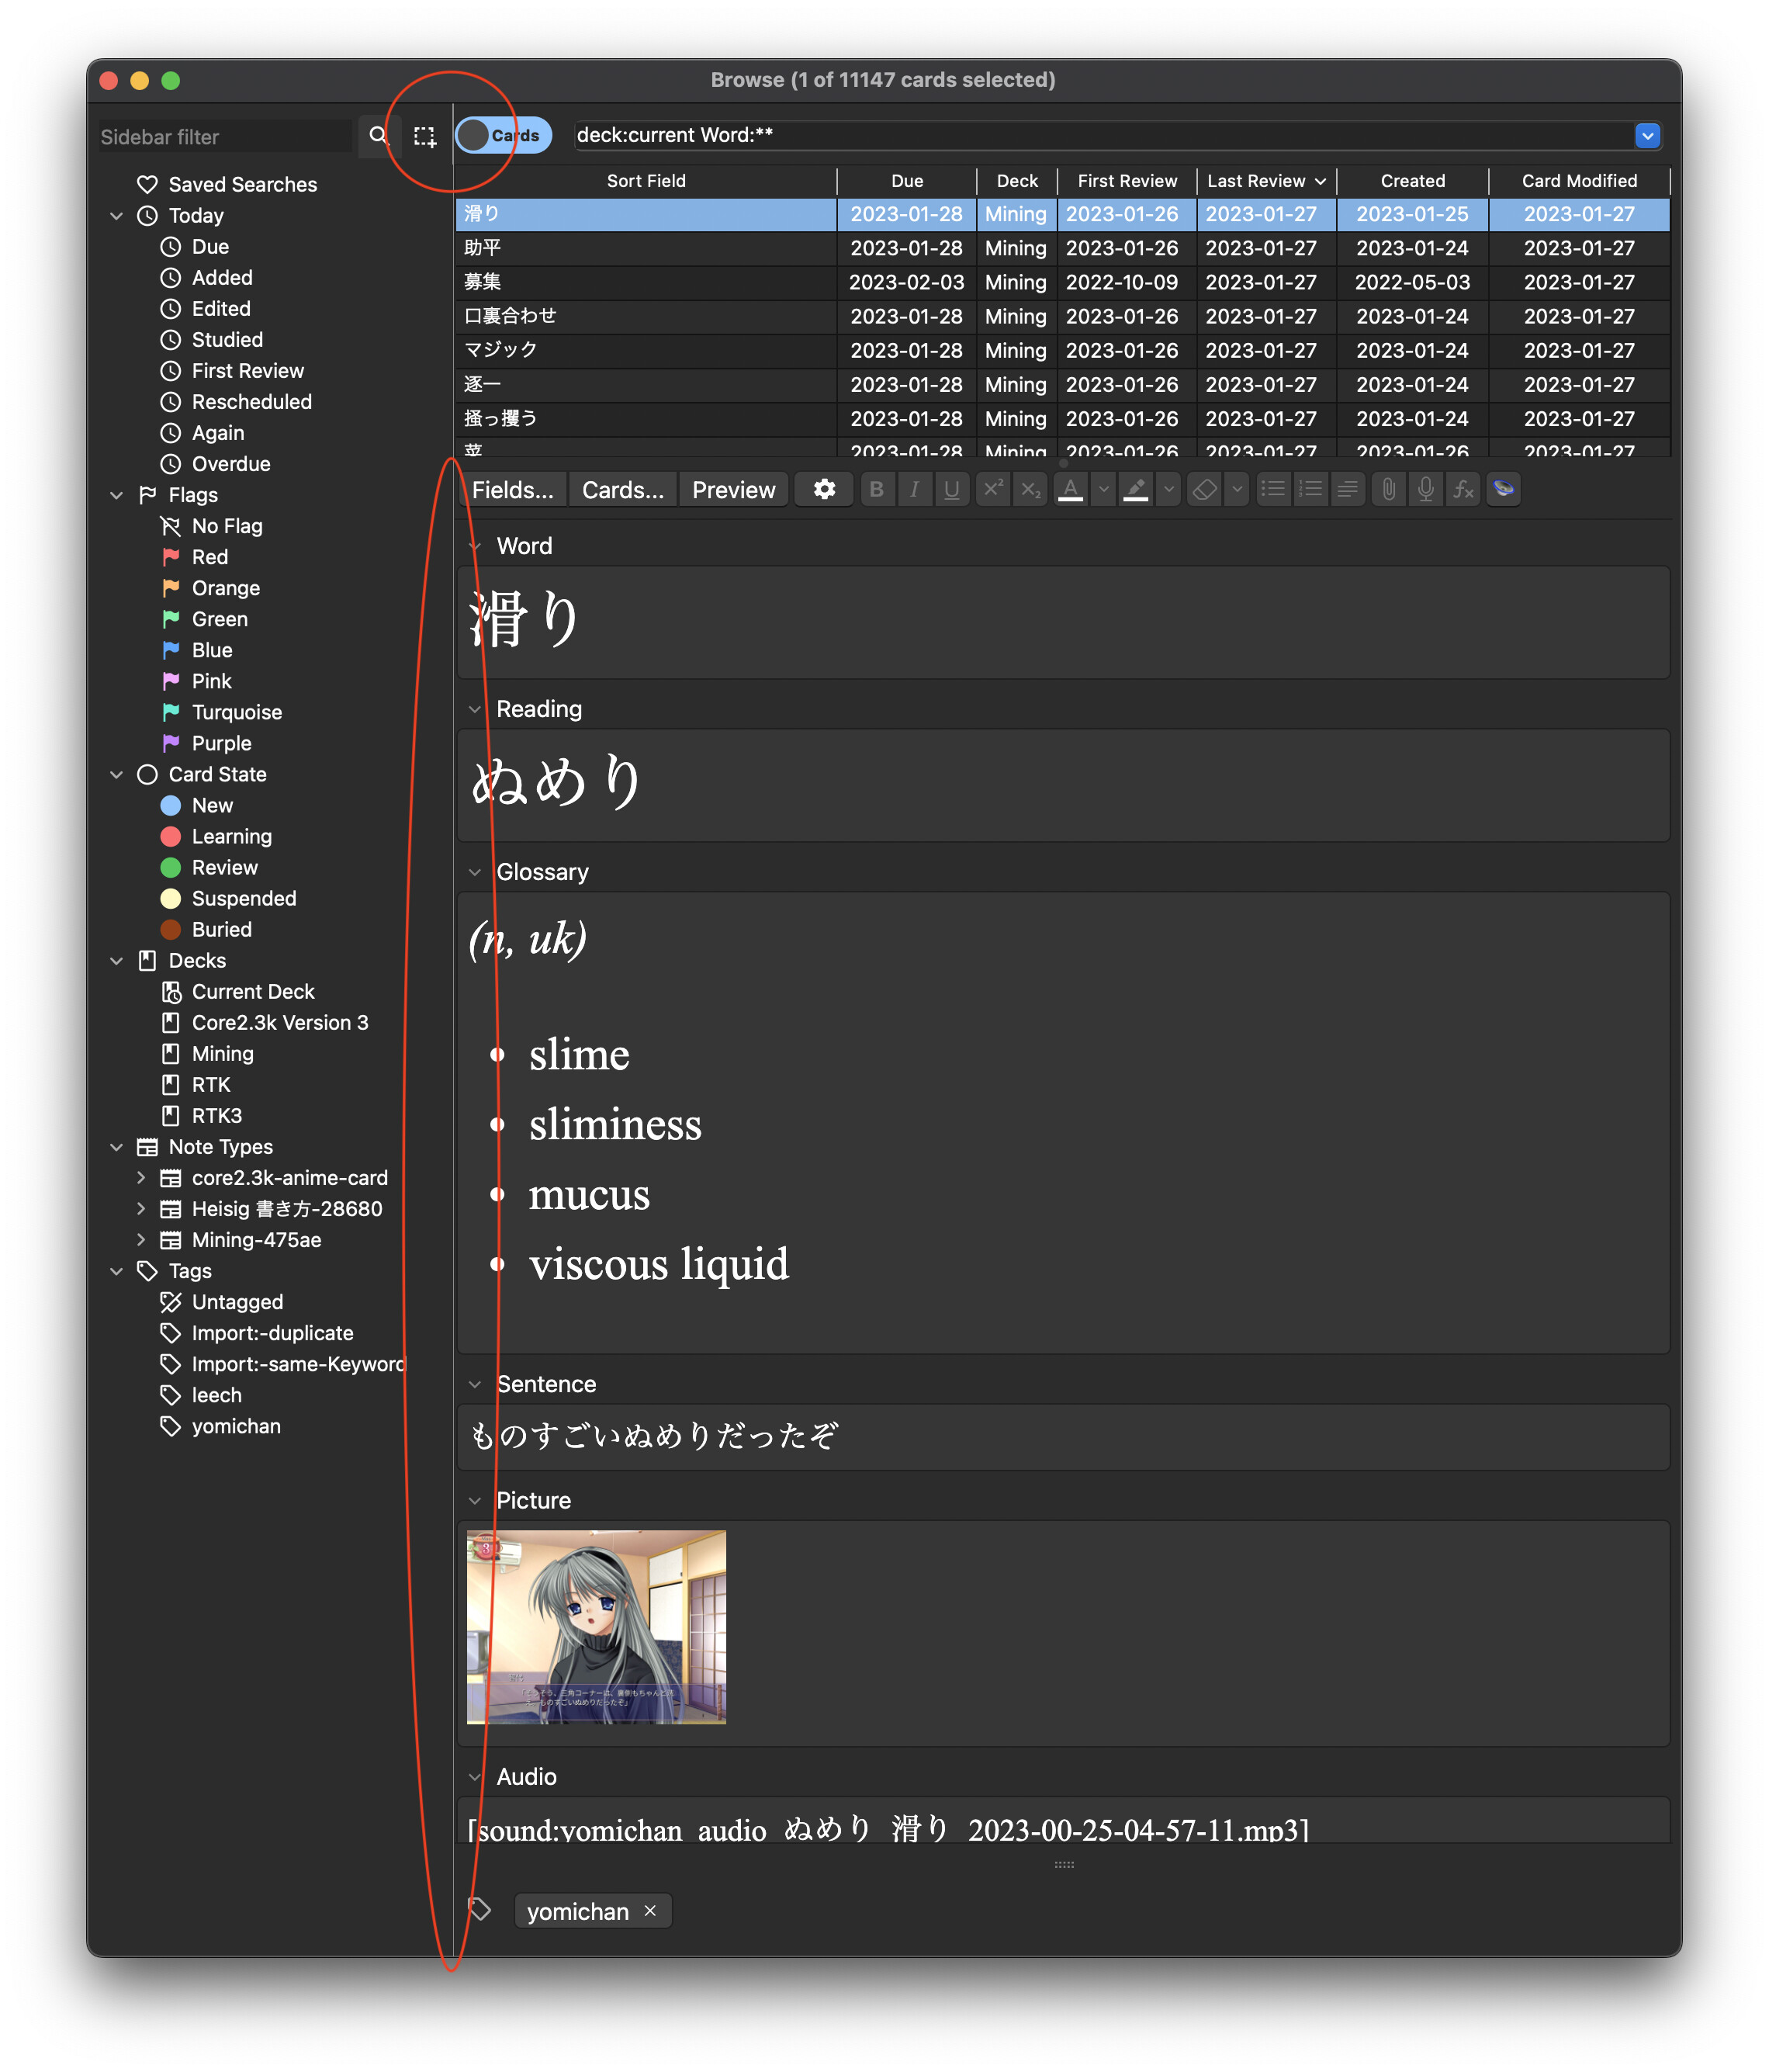Toggle underline formatting
The width and height of the screenshot is (1769, 2072).
pos(951,489)
